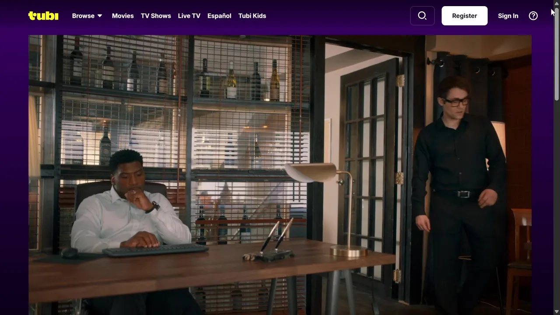Viewport: 560px width, 315px height.
Task: Expand the Browse dropdown menu
Action: (x=87, y=16)
